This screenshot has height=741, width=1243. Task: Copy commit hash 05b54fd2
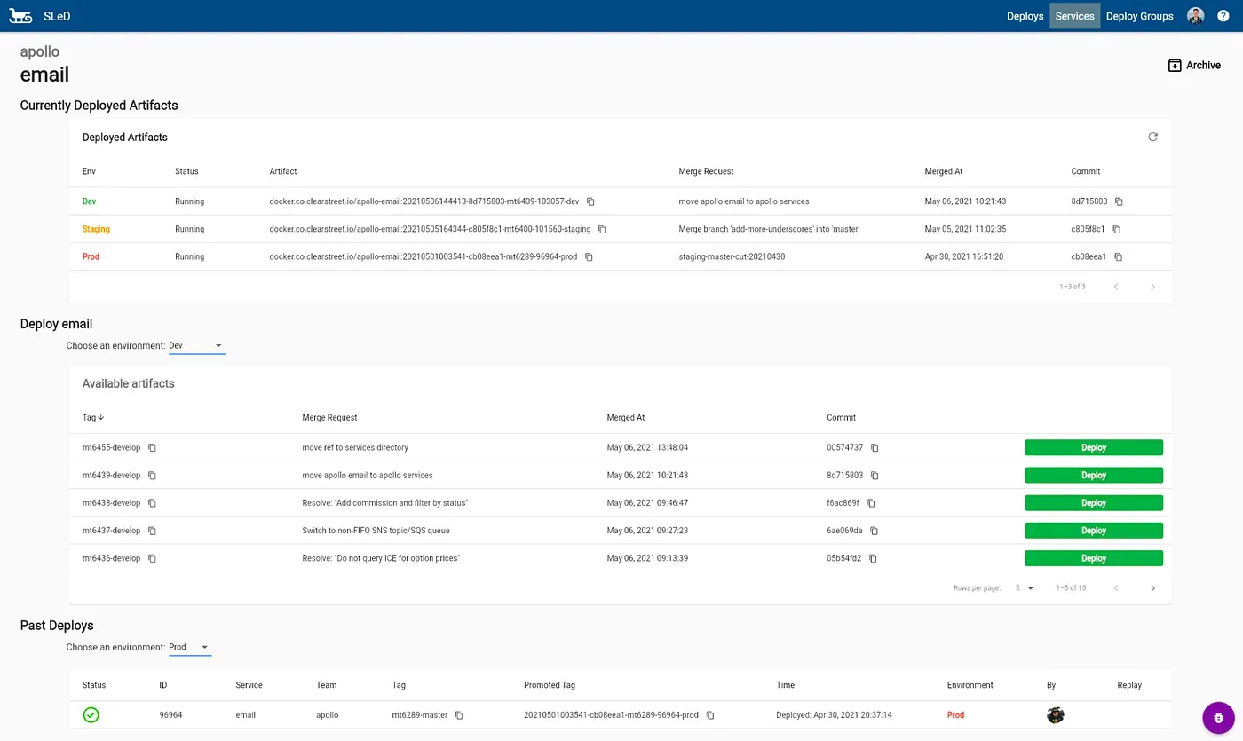click(873, 558)
